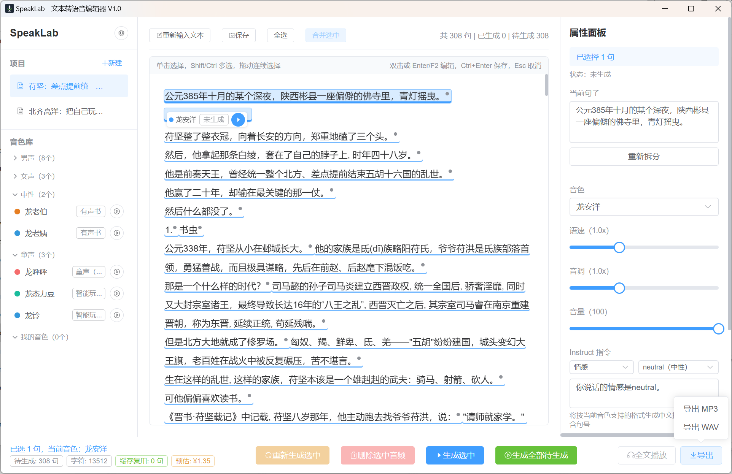The height and width of the screenshot is (474, 732).
Task: Adjust the 音量 volume slider handle
Action: 718,329
